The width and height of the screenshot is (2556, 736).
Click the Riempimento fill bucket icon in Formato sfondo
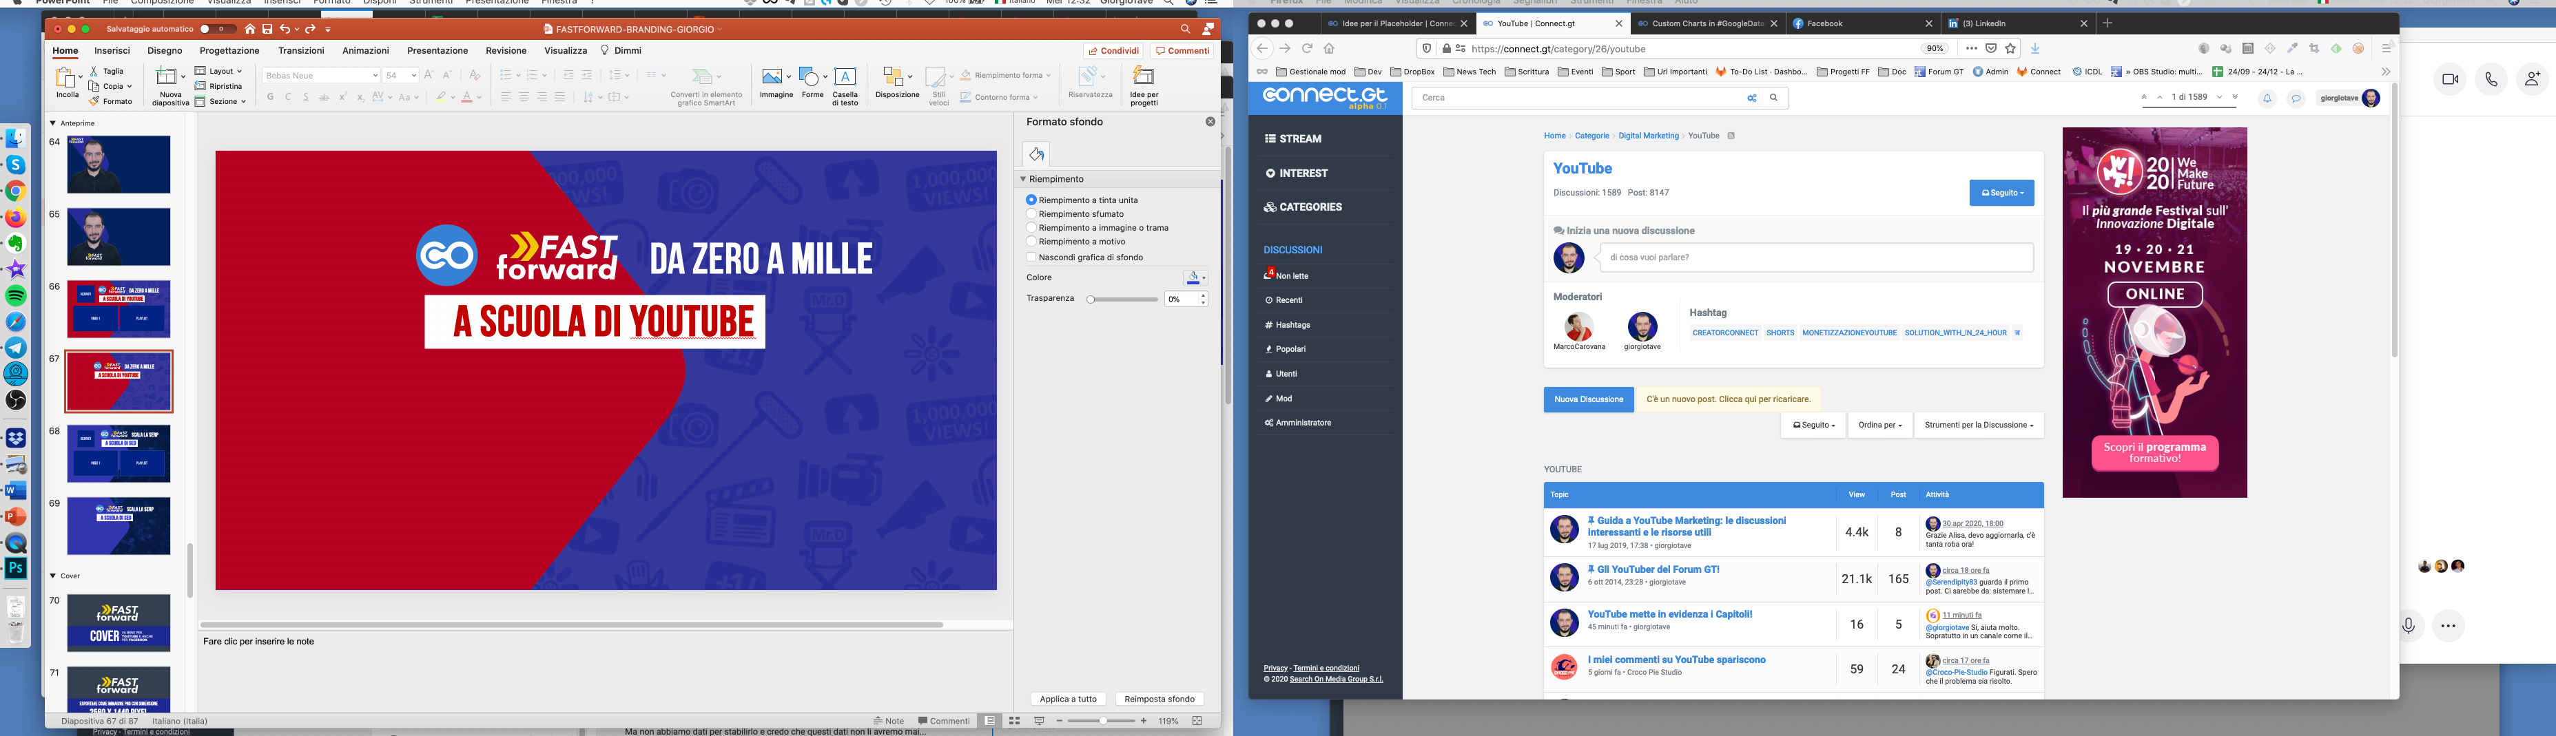click(1036, 154)
